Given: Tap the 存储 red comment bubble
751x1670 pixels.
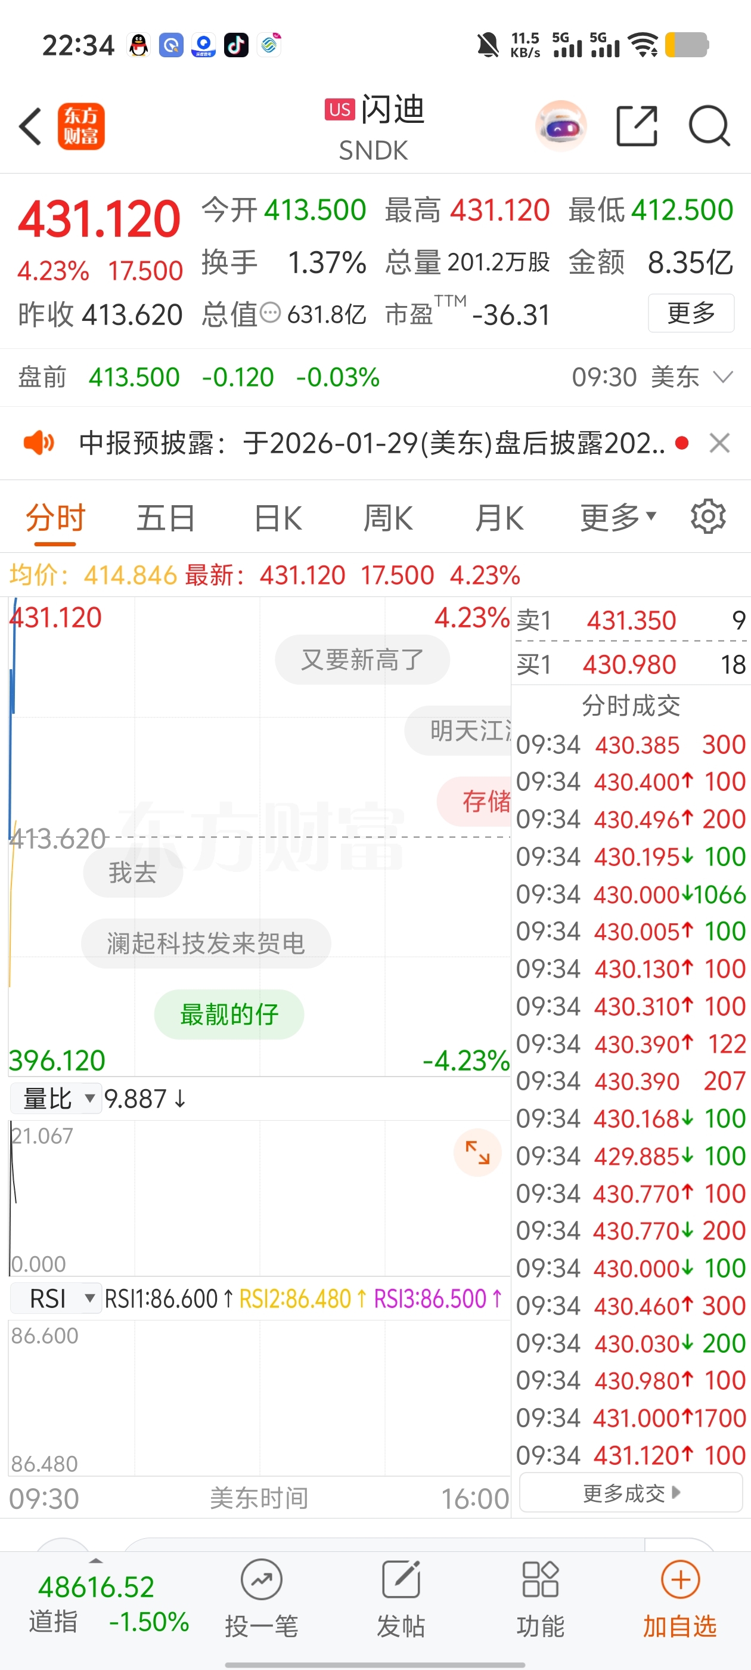Looking at the screenshot, I should click(474, 802).
